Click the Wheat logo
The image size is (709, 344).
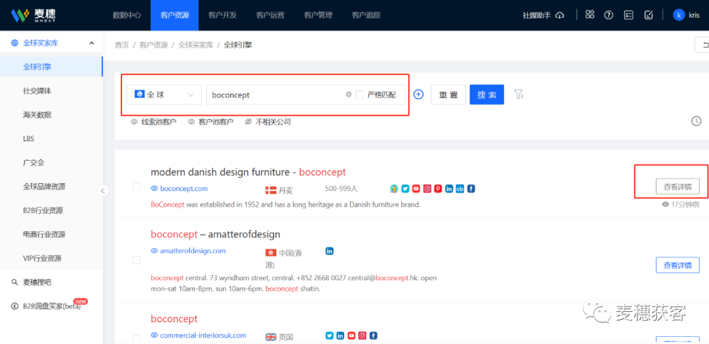(33, 15)
